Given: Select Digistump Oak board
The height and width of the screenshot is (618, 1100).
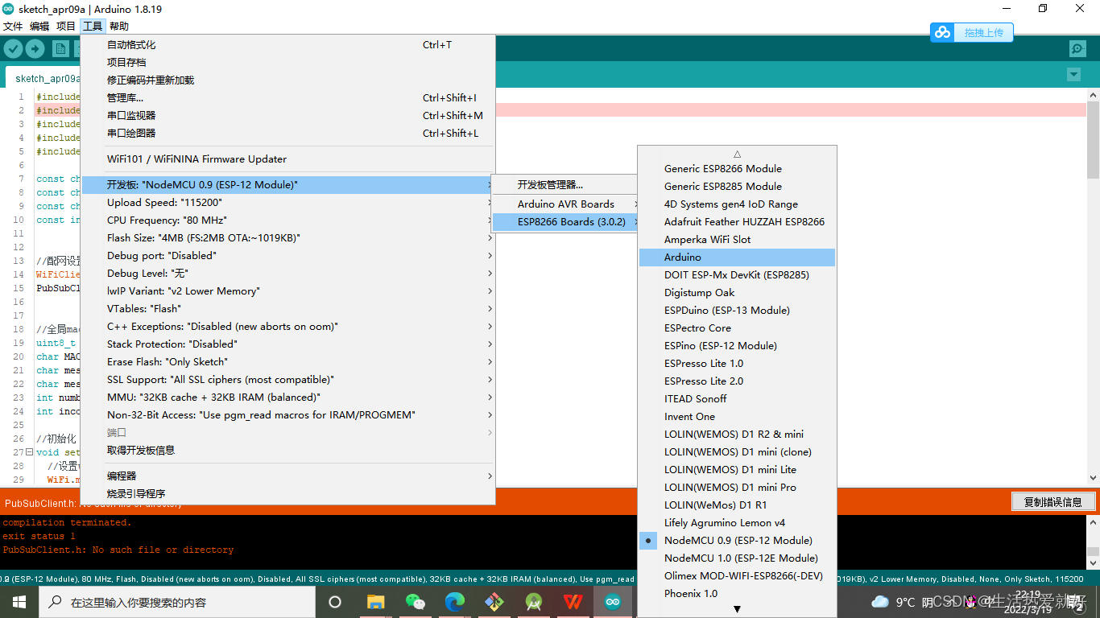Looking at the screenshot, I should pyautogui.click(x=738, y=292).
